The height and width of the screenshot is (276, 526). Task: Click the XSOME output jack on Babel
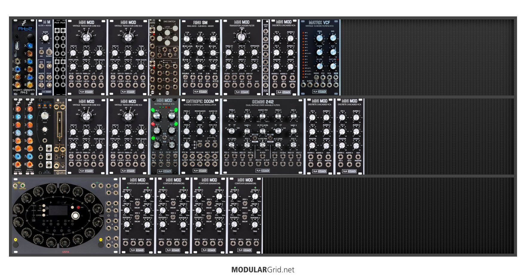(x=49, y=156)
